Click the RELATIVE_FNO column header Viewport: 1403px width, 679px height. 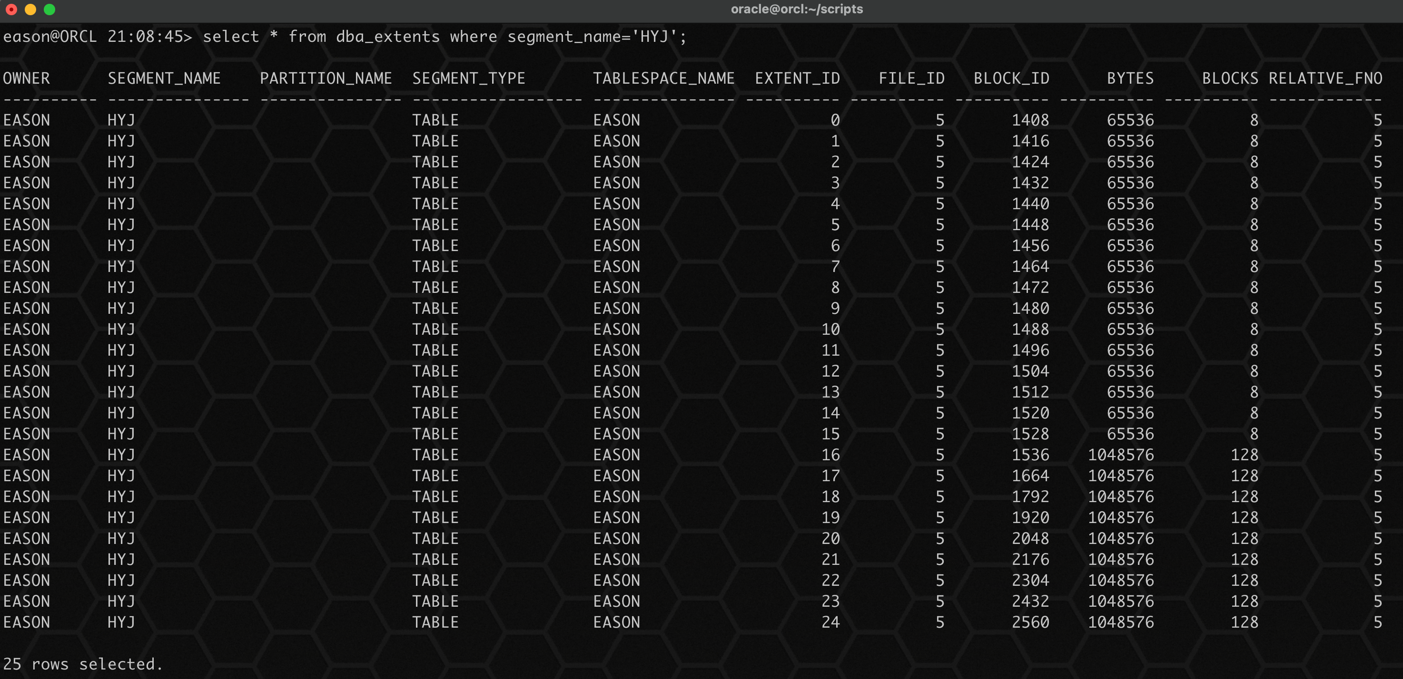[1325, 78]
